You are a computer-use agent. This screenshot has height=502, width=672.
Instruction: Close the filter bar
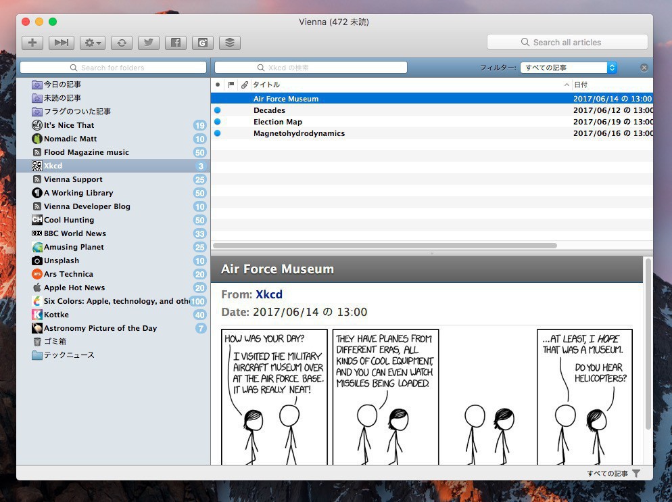coord(644,68)
